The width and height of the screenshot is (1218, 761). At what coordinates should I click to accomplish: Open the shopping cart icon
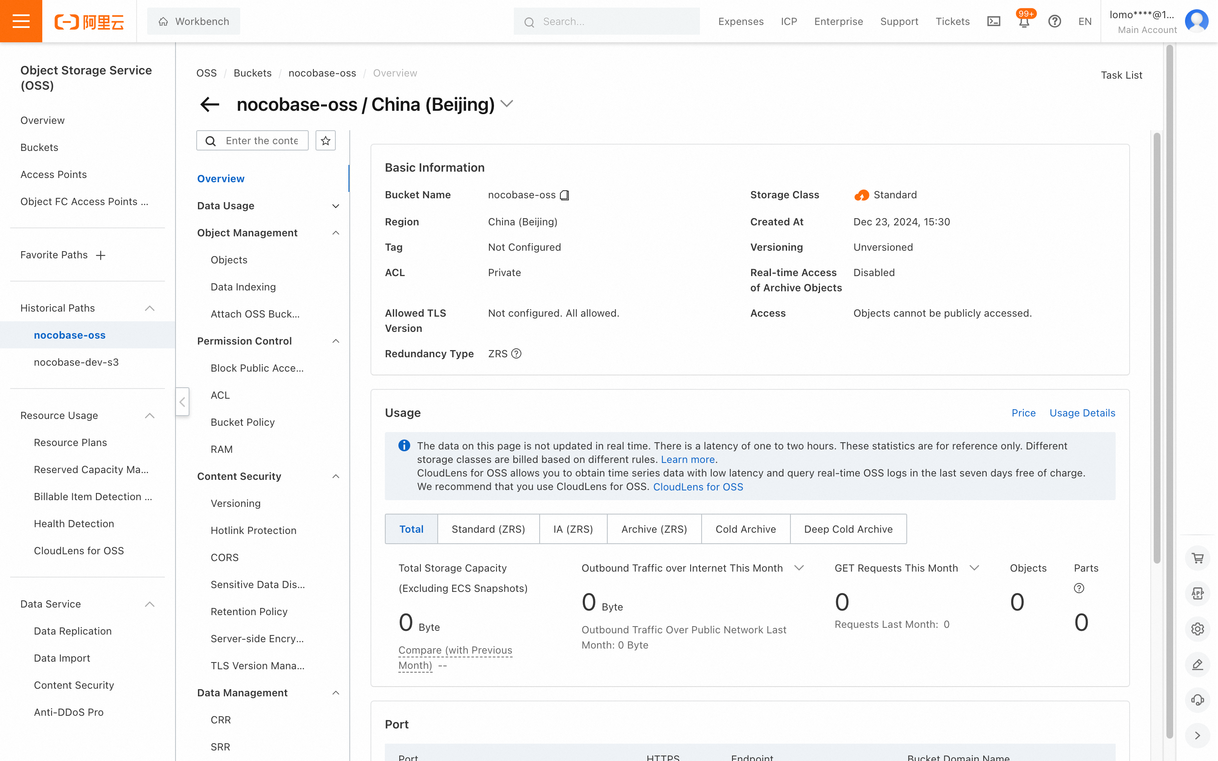[1197, 558]
